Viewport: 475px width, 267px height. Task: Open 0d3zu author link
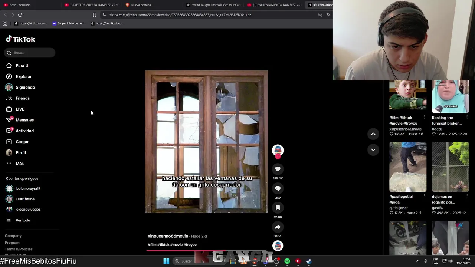coord(437,129)
